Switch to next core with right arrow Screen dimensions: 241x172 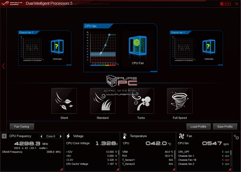pos(60,136)
